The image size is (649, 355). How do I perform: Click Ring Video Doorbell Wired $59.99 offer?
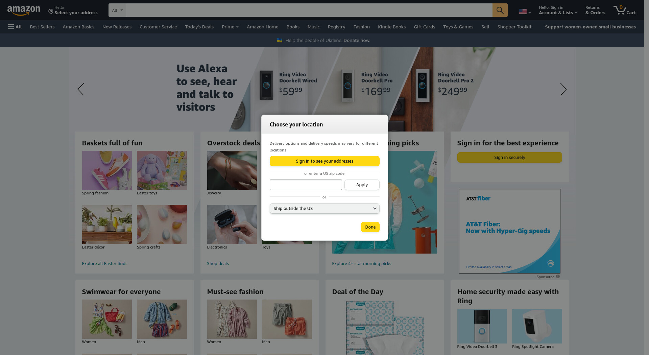pos(288,85)
